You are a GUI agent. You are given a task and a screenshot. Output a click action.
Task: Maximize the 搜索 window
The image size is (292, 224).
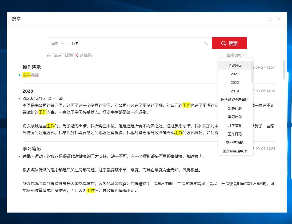click(269, 19)
